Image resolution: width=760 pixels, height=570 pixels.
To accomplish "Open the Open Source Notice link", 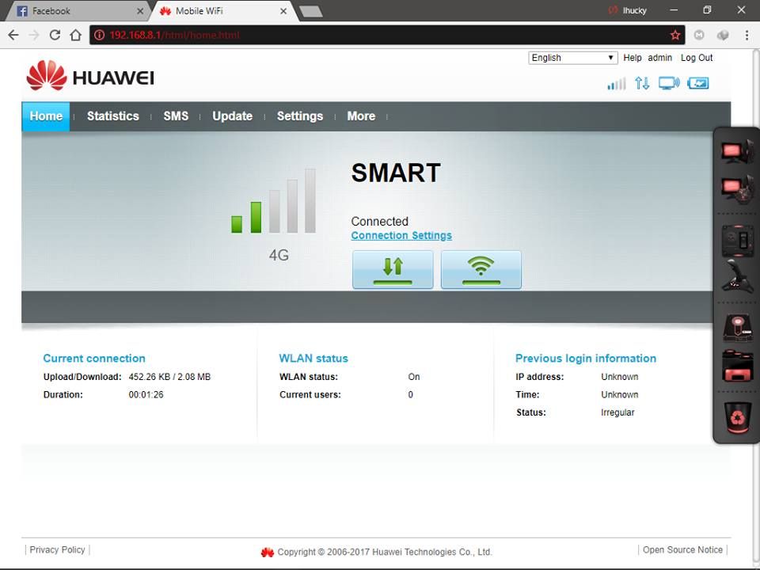I will 682,549.
